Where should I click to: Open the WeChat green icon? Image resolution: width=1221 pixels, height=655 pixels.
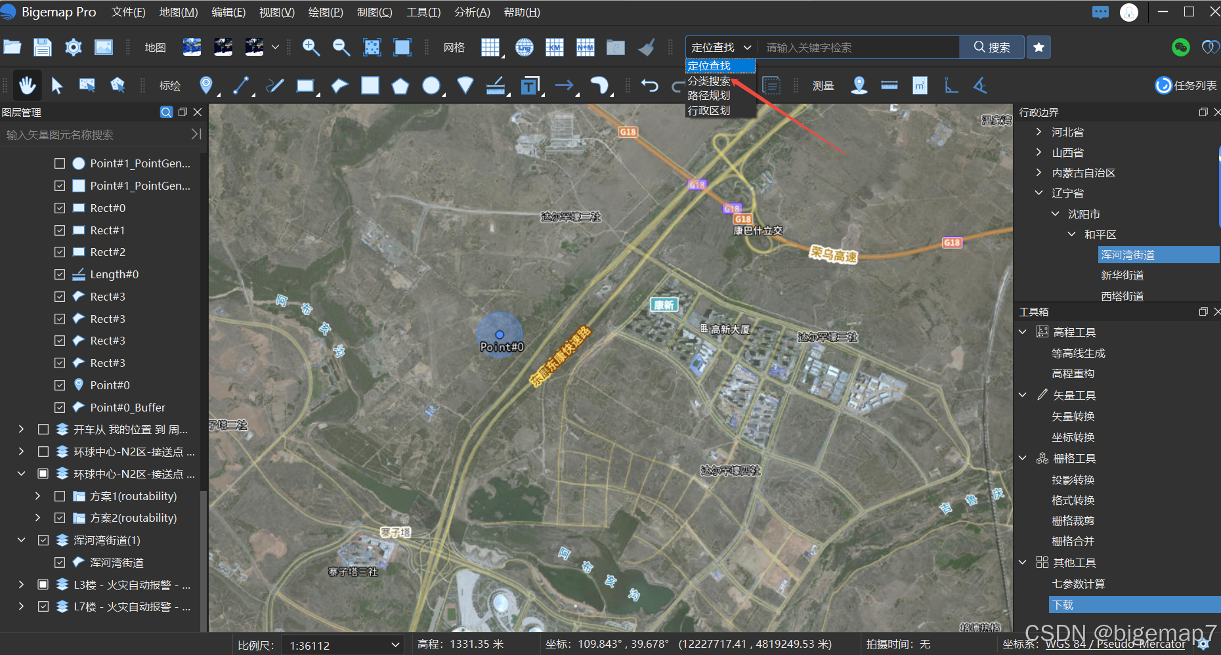(1180, 47)
